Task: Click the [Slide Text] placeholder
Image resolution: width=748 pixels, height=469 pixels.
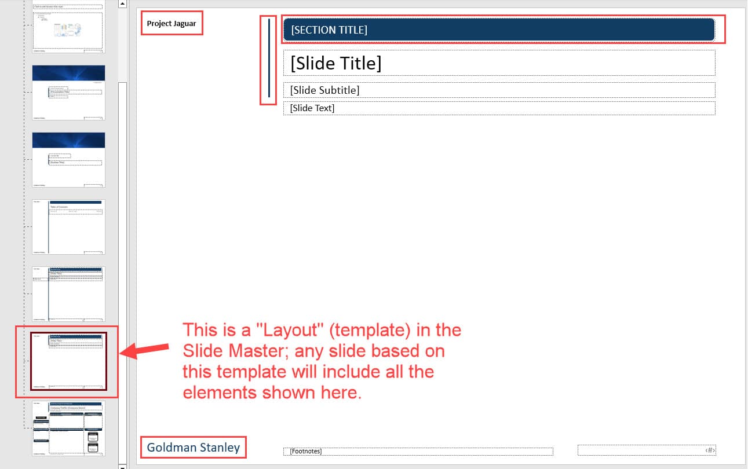Action: pos(498,108)
